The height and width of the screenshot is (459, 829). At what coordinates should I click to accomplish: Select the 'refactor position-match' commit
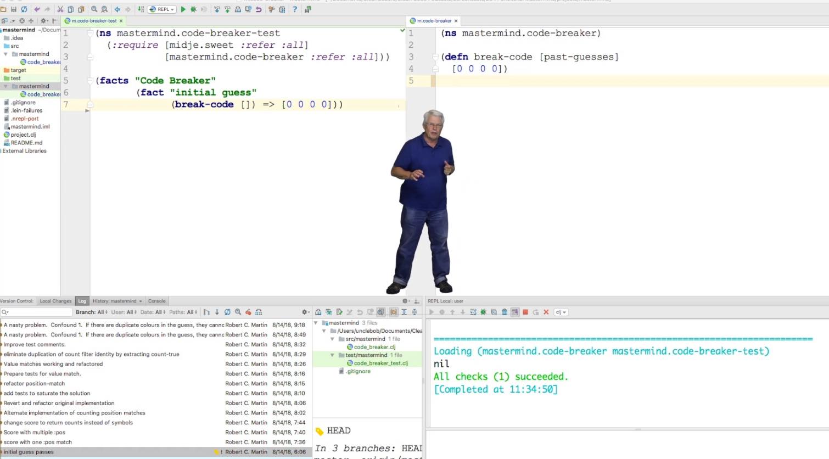[156, 383]
